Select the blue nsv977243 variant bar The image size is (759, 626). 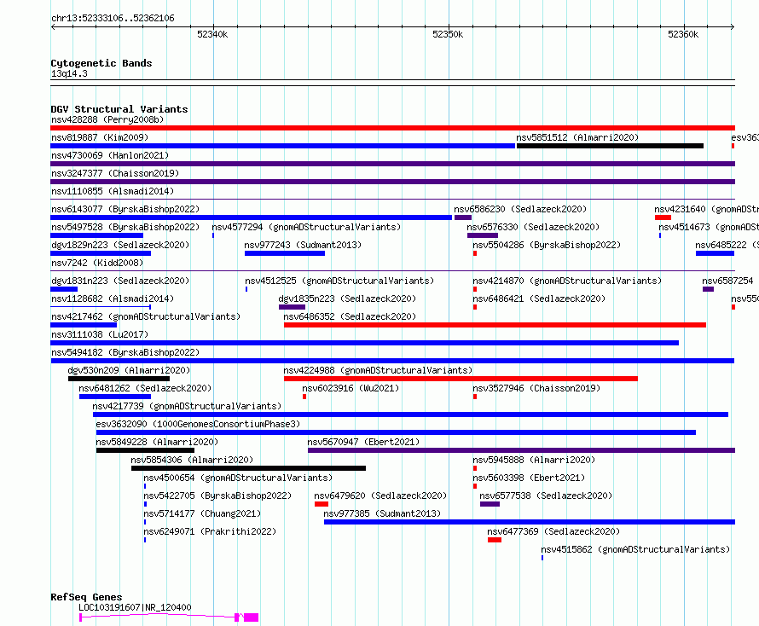pyautogui.click(x=285, y=253)
